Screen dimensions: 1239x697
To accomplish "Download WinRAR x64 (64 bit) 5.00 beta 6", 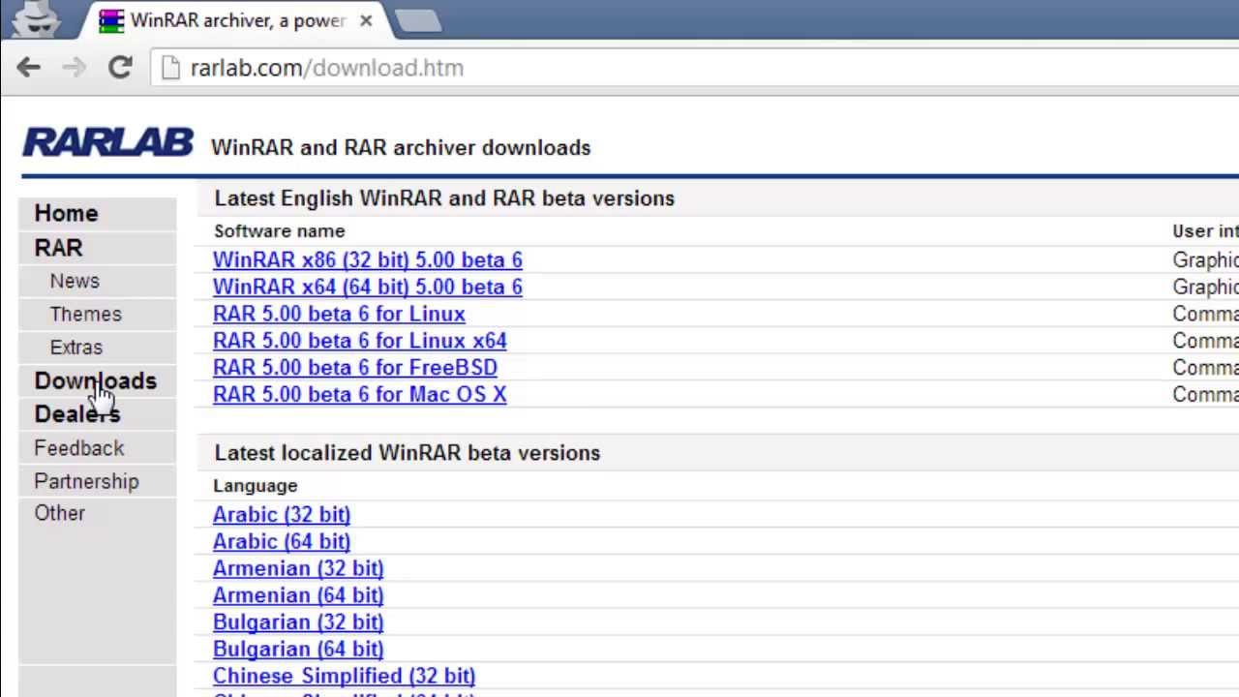I will click(x=367, y=287).
